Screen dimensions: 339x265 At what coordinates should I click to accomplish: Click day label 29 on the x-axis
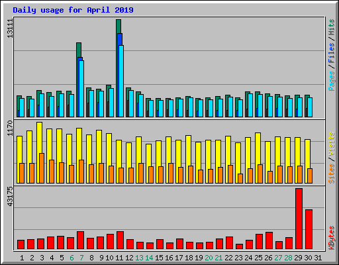298,258
